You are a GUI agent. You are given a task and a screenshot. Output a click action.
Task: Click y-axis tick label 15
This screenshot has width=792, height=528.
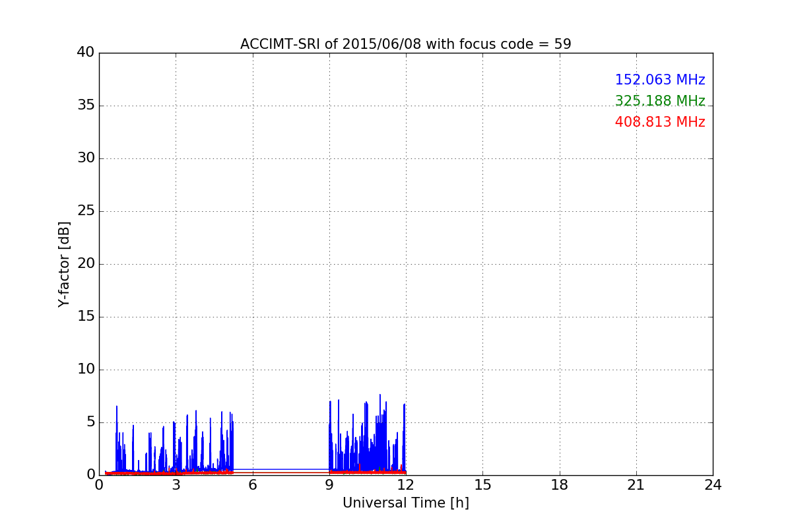[x=86, y=316]
